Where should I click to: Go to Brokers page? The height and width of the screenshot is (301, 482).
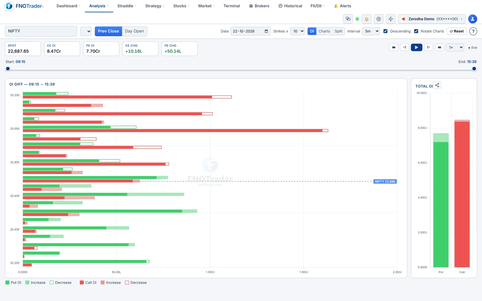pyautogui.click(x=259, y=6)
